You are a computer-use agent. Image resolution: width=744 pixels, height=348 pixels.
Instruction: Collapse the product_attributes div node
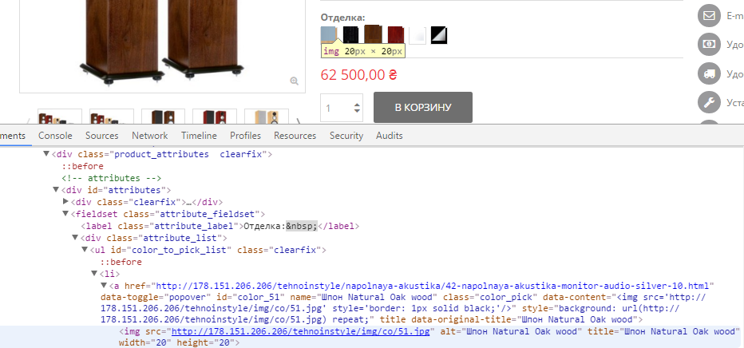(x=46, y=153)
